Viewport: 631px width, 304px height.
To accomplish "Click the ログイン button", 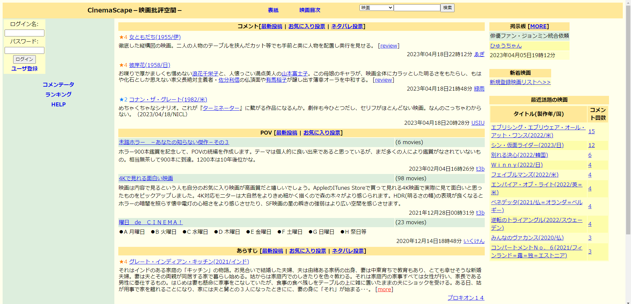I will point(24,59).
